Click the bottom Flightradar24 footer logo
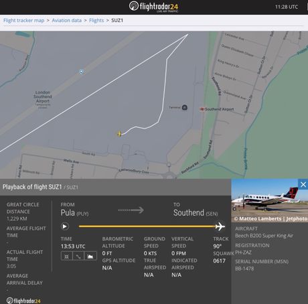308x304 pixels. [23, 301]
